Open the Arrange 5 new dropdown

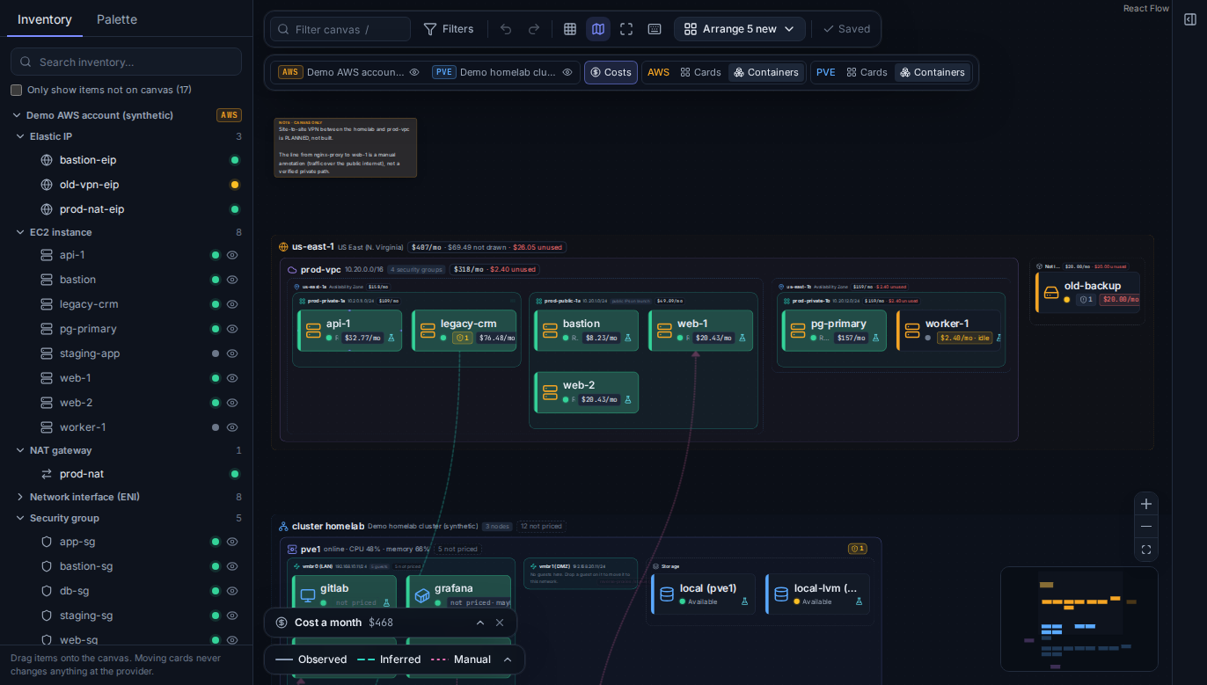(x=740, y=29)
